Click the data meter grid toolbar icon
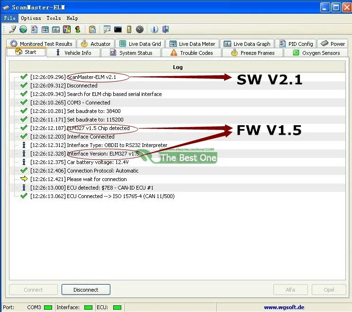This screenshot has width=352, height=312. [x=45, y=29]
